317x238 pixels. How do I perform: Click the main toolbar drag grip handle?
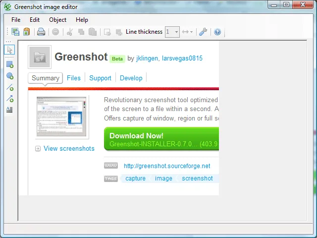pyautogui.click(x=7, y=32)
